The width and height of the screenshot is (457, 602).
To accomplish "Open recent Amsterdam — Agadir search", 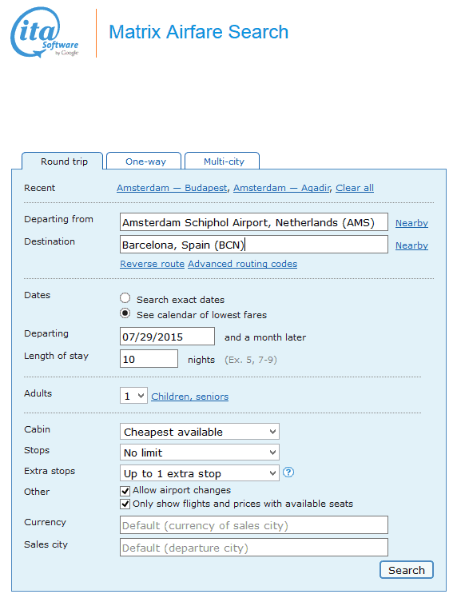I will (x=282, y=188).
